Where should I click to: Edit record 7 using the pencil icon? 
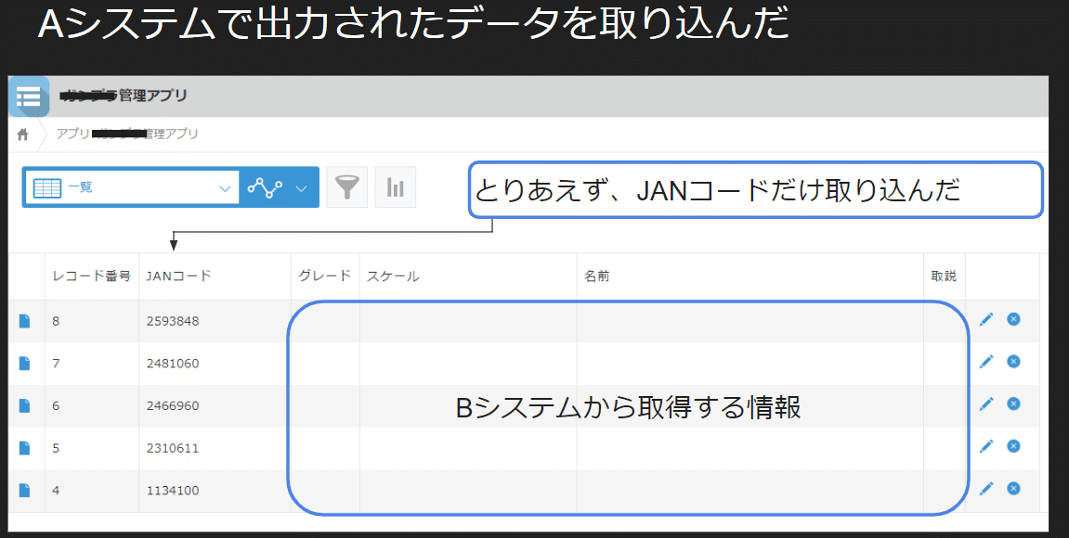[x=986, y=362]
